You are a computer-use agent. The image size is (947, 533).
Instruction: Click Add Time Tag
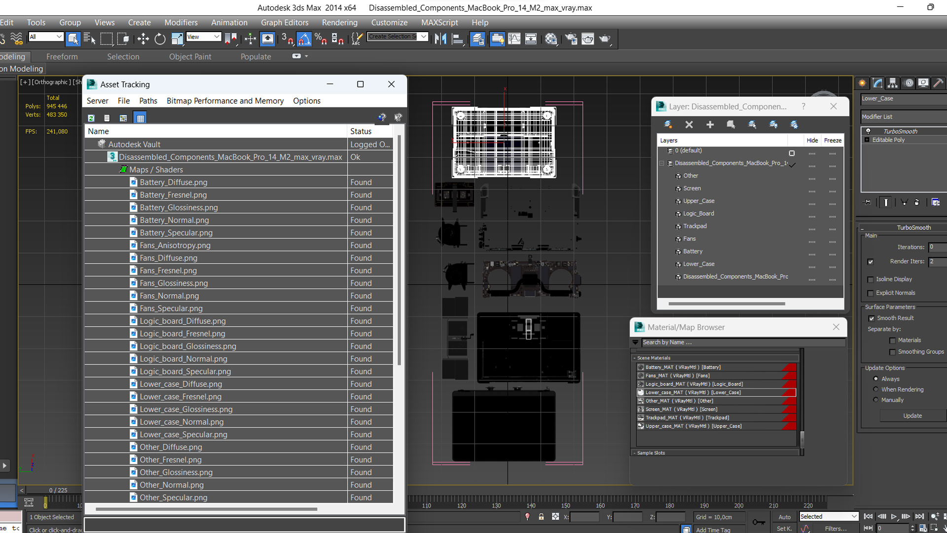coord(713,530)
